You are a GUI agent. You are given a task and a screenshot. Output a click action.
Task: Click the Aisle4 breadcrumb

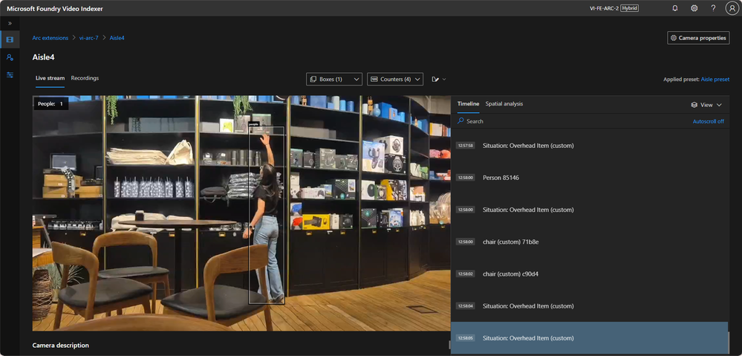117,38
